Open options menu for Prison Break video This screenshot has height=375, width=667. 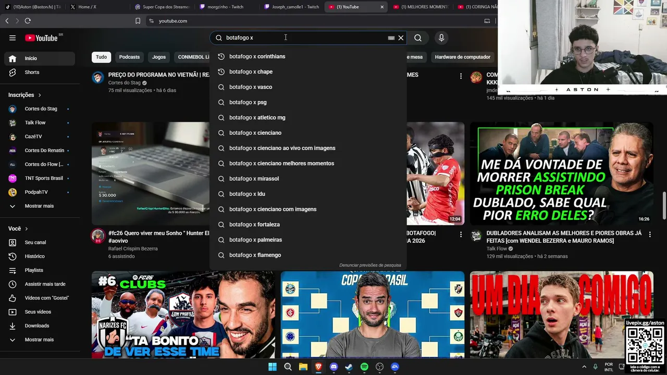pos(649,235)
